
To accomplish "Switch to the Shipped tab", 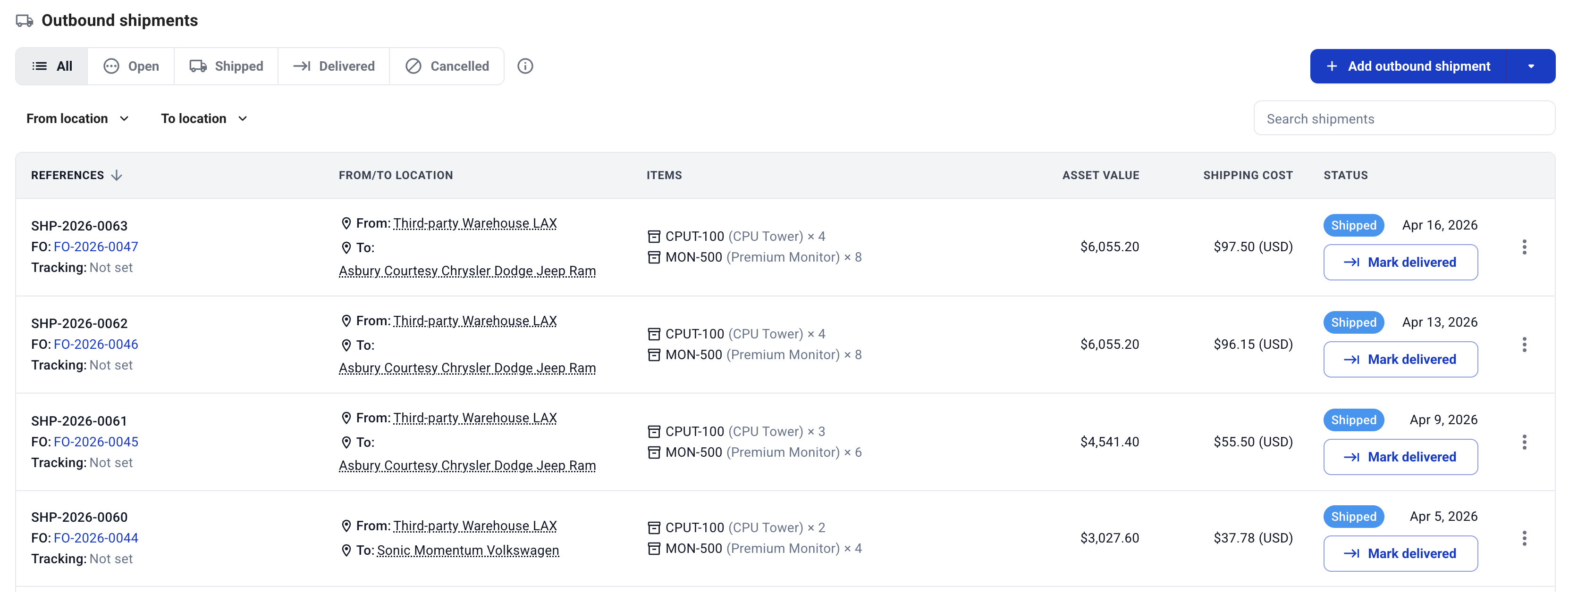I will pos(226,66).
